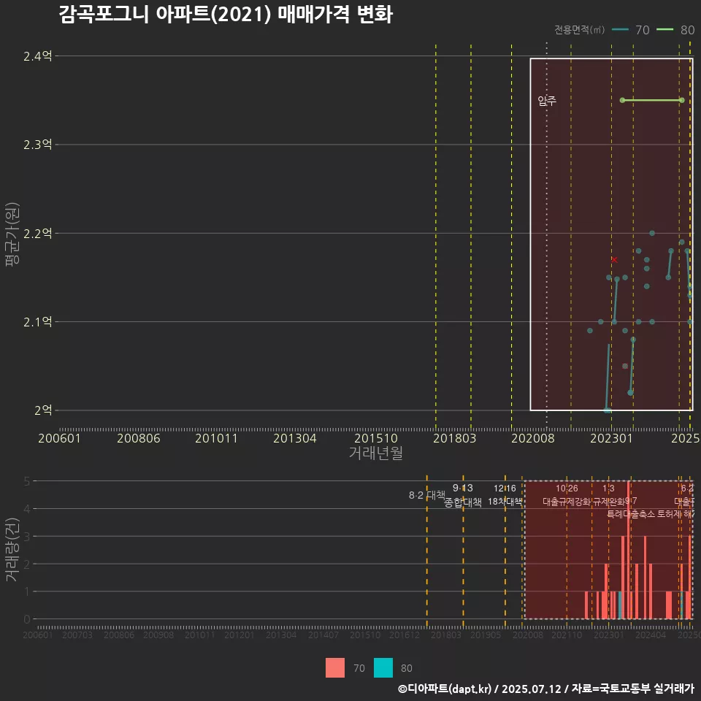The height and width of the screenshot is (701, 701).
Task: Click the 202404 label on the volume chart axis
Action: [x=651, y=635]
